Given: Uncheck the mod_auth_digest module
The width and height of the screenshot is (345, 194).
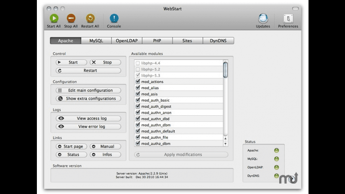Looking at the screenshot, I should point(138,106).
